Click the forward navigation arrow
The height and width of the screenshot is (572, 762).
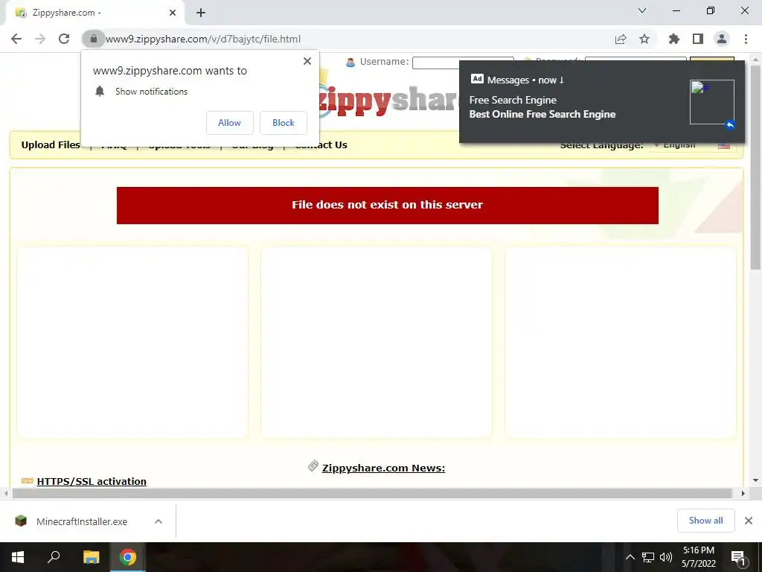tap(40, 39)
